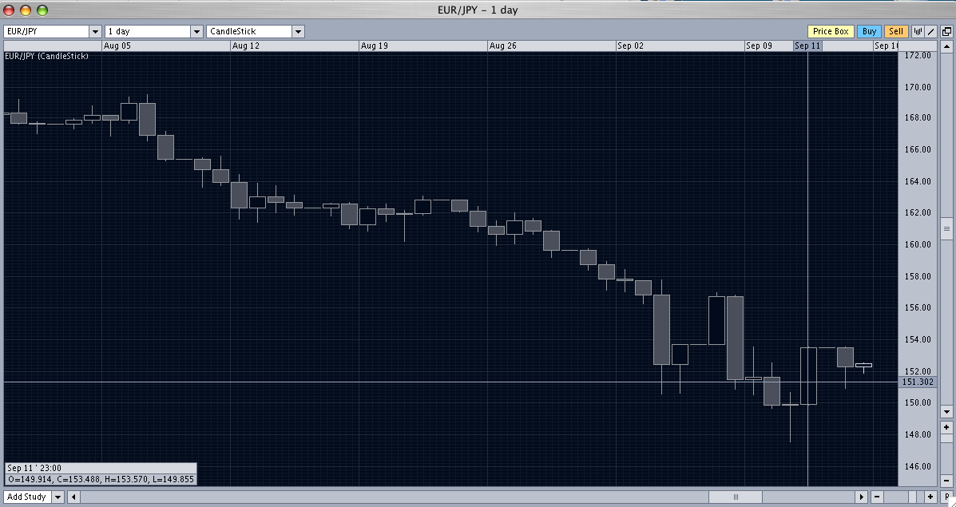Viewport: 956px width, 507px height.
Task: Click the 172.00 price axis label
Action: (918, 55)
